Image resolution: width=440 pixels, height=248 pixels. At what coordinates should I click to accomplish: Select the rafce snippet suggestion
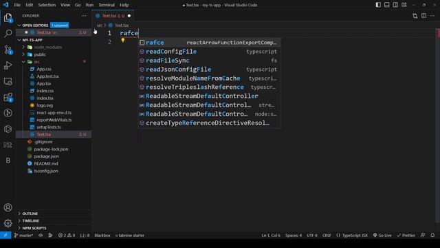click(209, 43)
